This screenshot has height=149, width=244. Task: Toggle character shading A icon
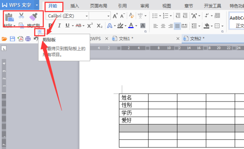pos(143,26)
